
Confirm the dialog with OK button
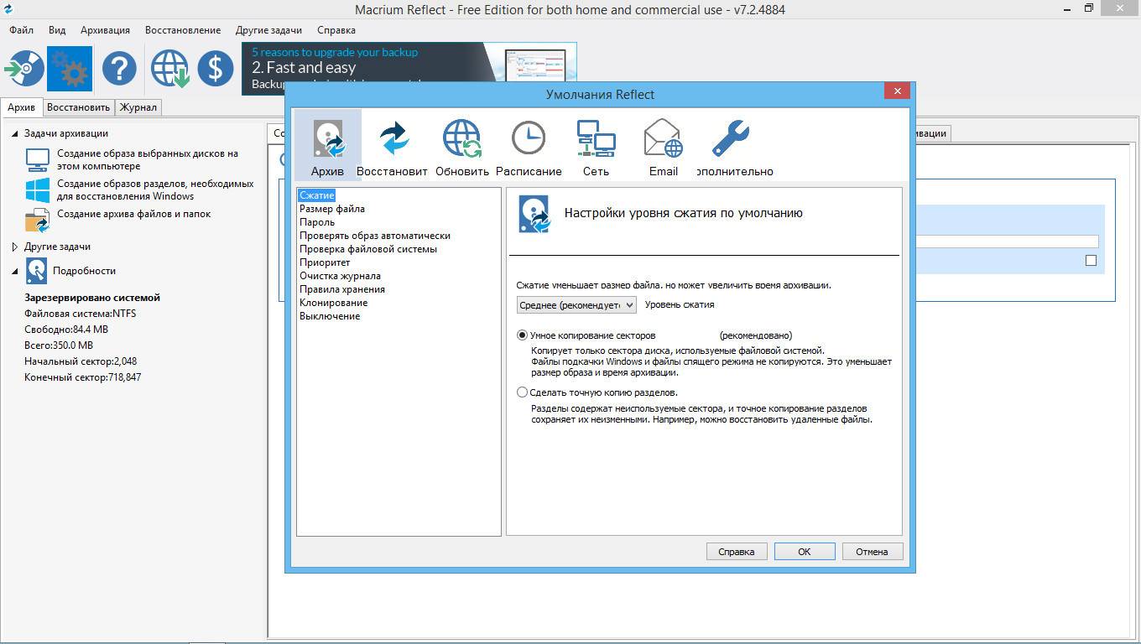[x=805, y=552]
